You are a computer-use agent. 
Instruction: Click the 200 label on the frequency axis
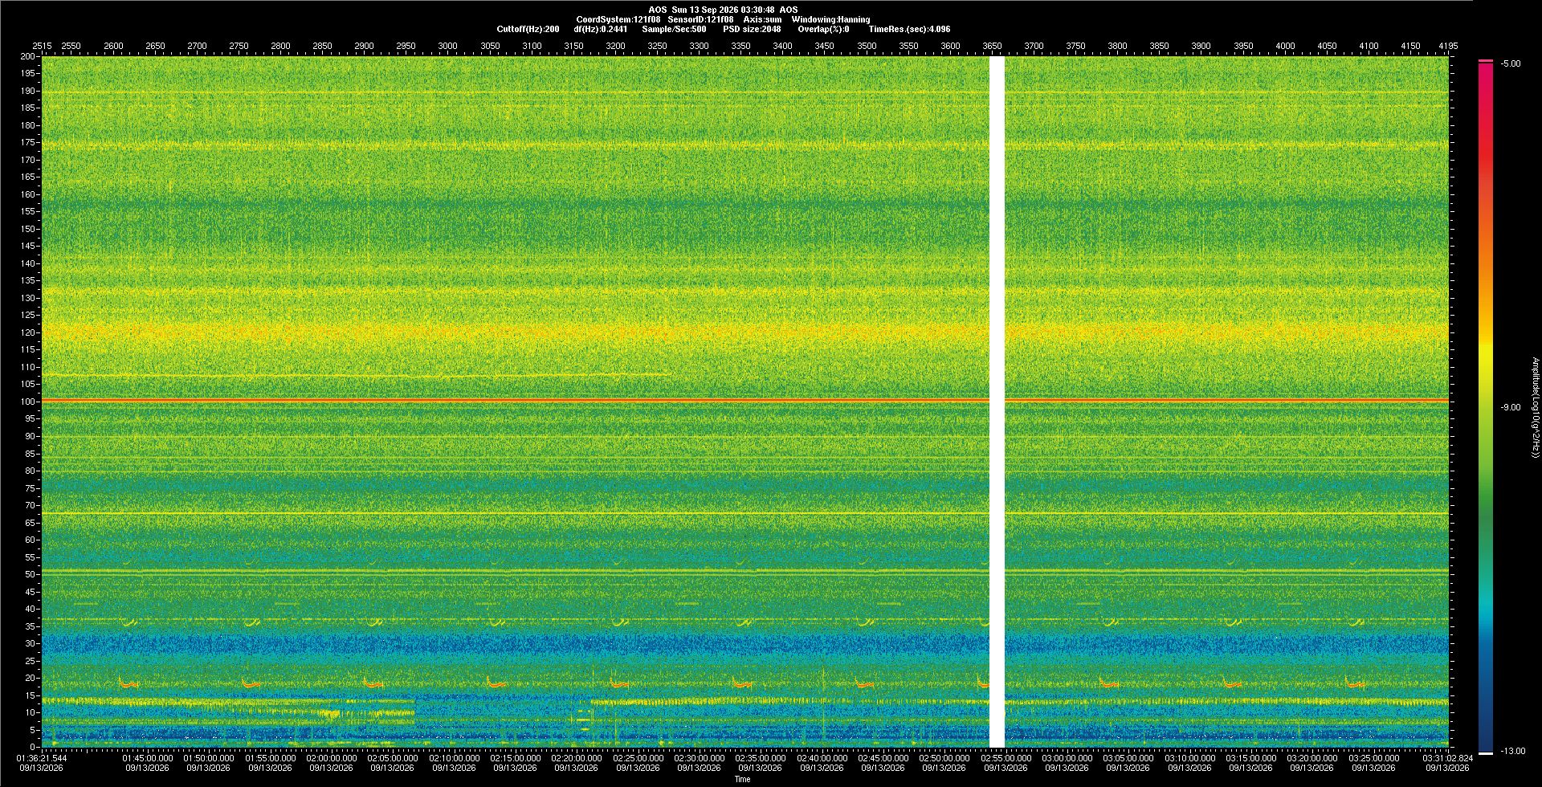point(28,56)
